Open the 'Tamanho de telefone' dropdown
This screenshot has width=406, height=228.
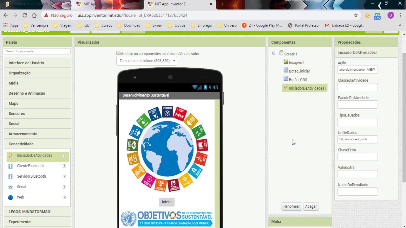[x=147, y=61]
